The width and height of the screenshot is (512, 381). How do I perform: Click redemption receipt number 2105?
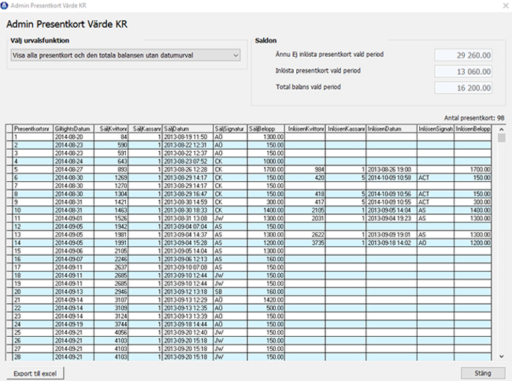pos(305,210)
